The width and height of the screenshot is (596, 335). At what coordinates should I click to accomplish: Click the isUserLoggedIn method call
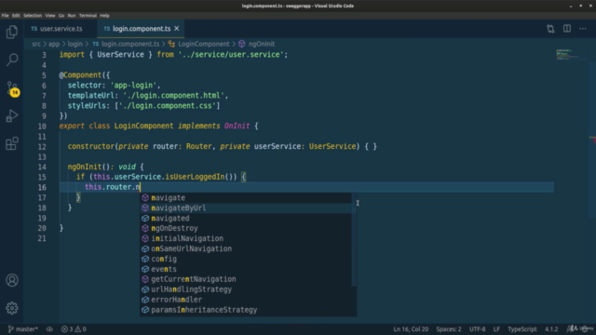[195, 177]
